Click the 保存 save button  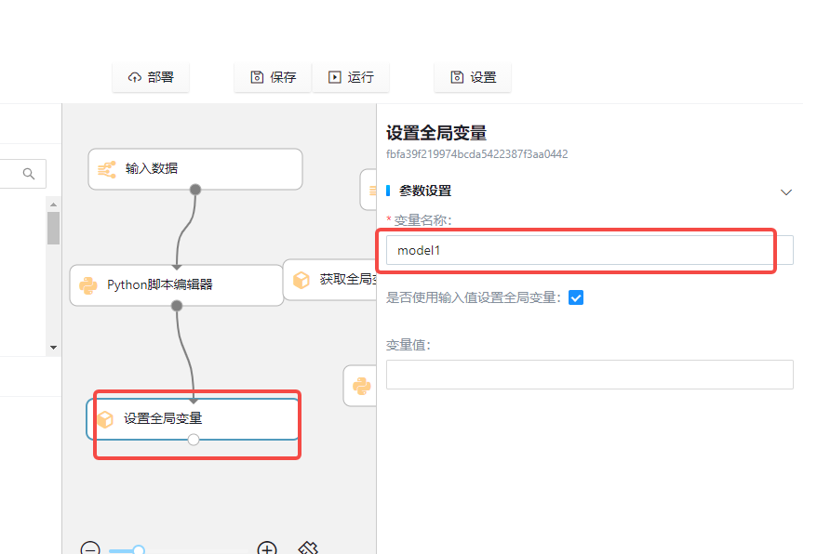[273, 77]
